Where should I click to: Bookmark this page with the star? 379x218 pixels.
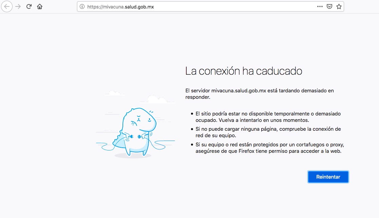339,6
